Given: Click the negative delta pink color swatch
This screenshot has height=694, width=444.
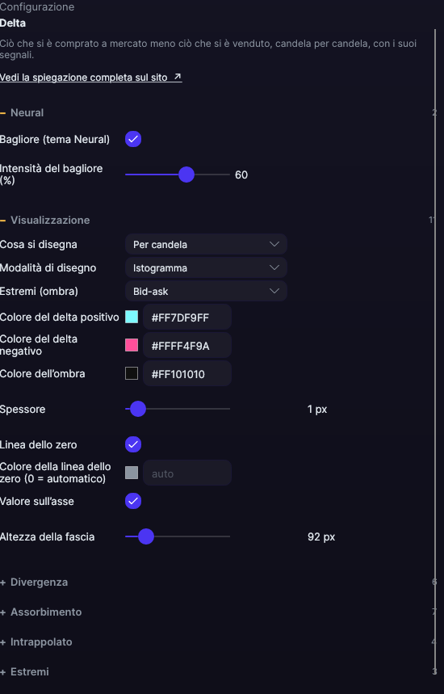Looking at the screenshot, I should coord(132,345).
